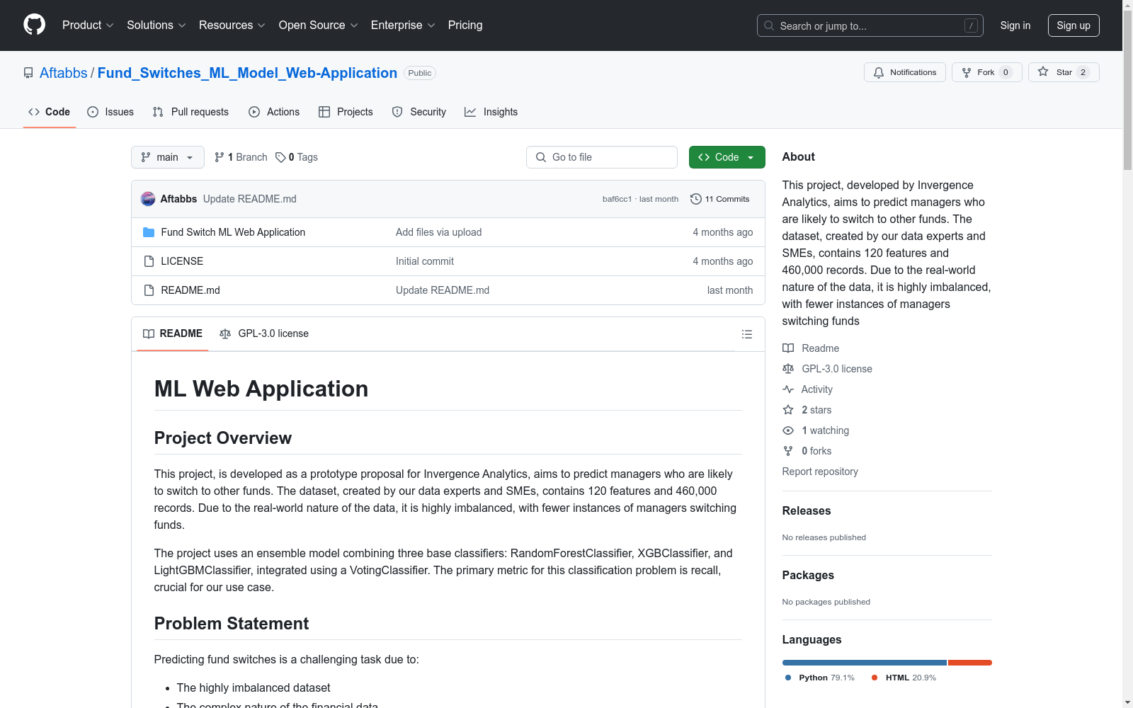Image resolution: width=1133 pixels, height=708 pixels.
Task: Open the Pricing page
Action: tap(465, 25)
